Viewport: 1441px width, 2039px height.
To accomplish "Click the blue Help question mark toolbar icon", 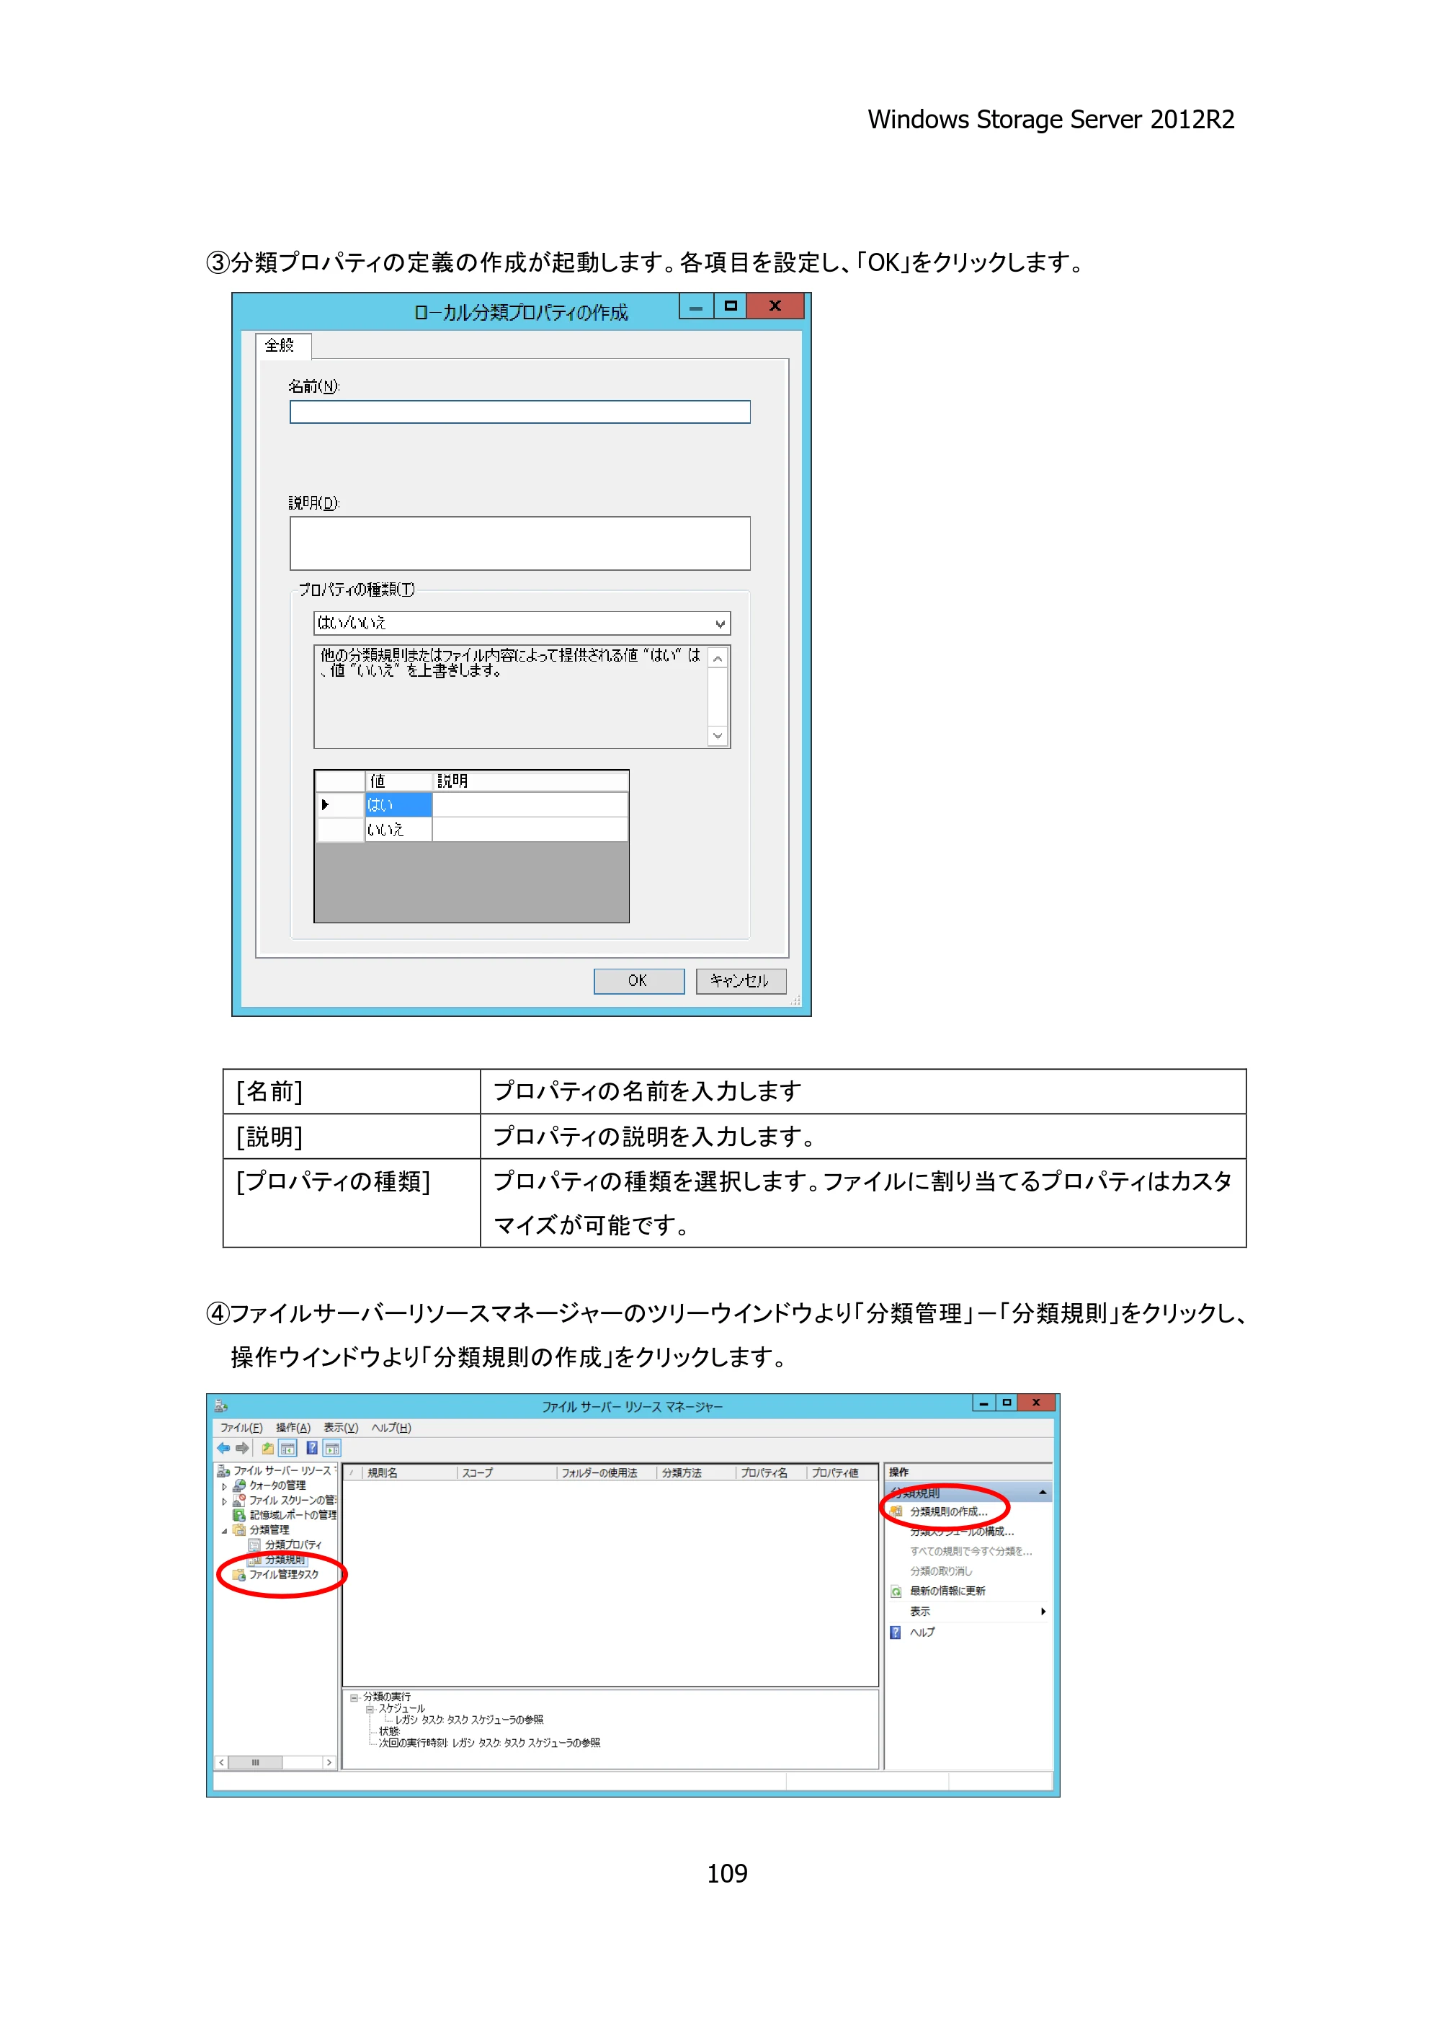I will coord(312,1449).
